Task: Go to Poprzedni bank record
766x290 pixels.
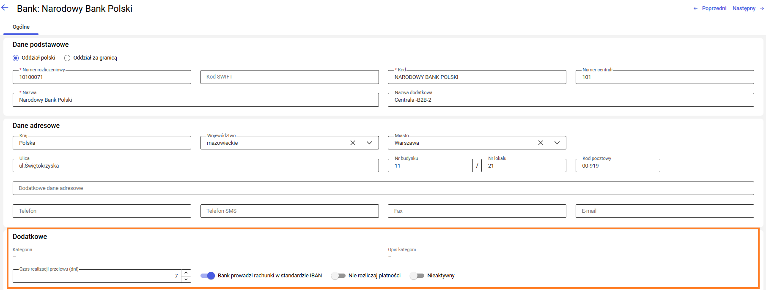Action: 710,8
